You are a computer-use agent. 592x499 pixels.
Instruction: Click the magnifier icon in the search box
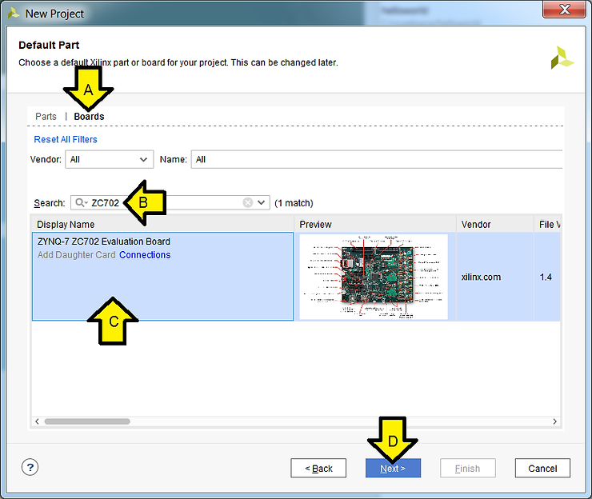click(x=81, y=203)
